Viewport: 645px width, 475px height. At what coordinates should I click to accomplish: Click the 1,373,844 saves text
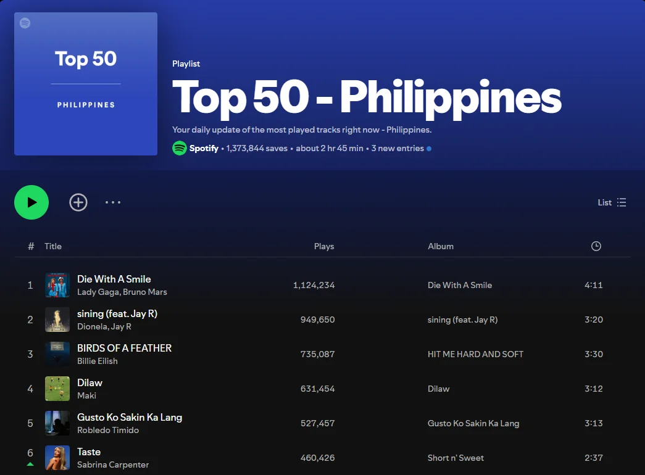[257, 149]
